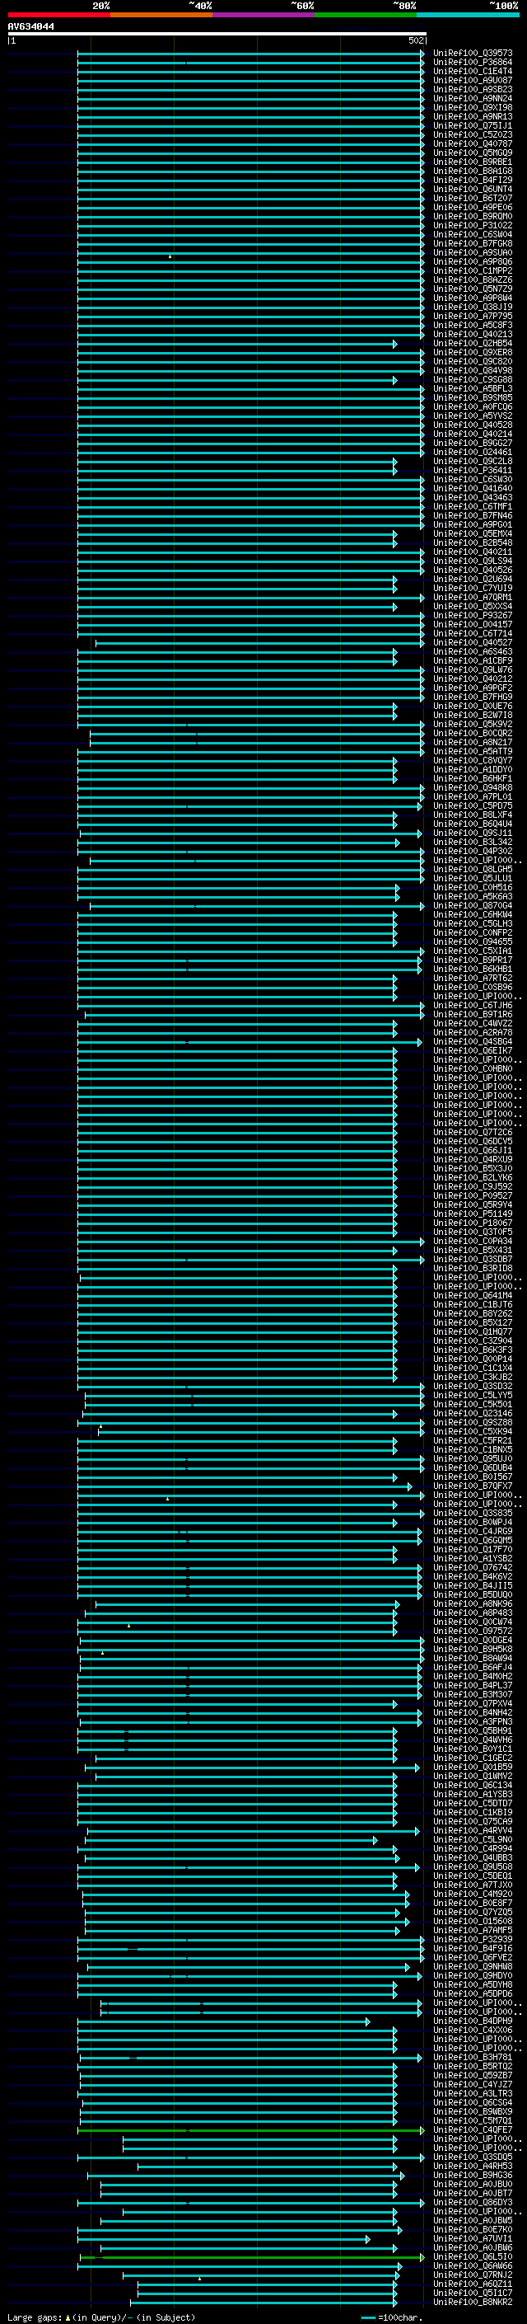Select hit label UniRef100_B8A1G8

[473, 171]
